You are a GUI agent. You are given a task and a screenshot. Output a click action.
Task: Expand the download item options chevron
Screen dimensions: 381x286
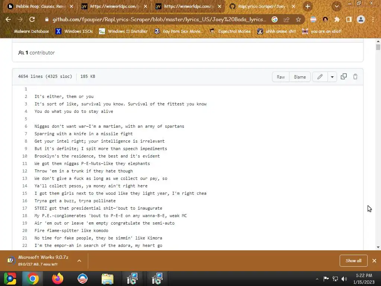click(x=79, y=261)
